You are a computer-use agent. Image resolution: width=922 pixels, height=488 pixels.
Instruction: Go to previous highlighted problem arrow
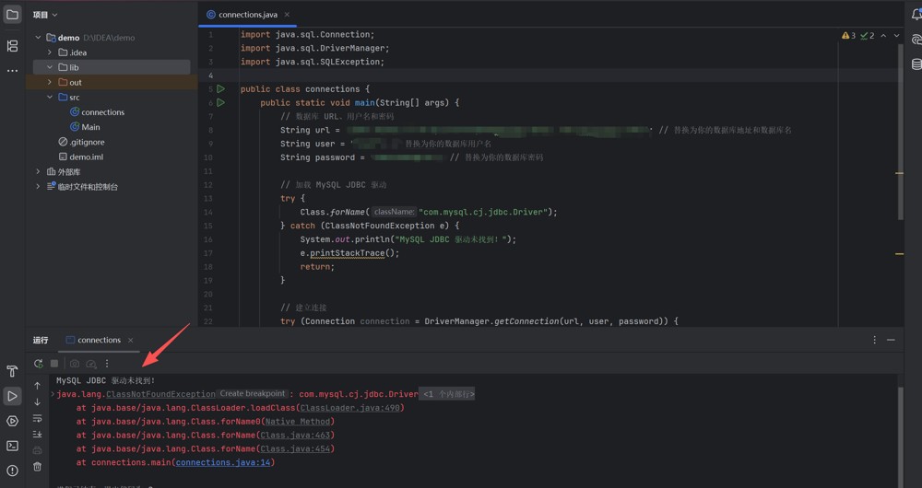(x=883, y=36)
